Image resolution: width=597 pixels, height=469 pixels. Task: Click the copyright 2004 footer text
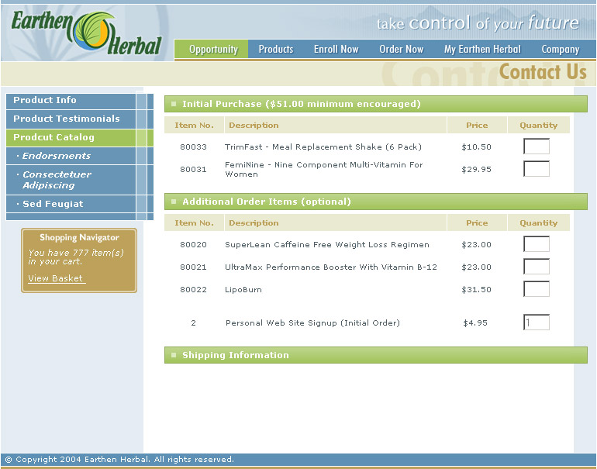[x=119, y=460]
